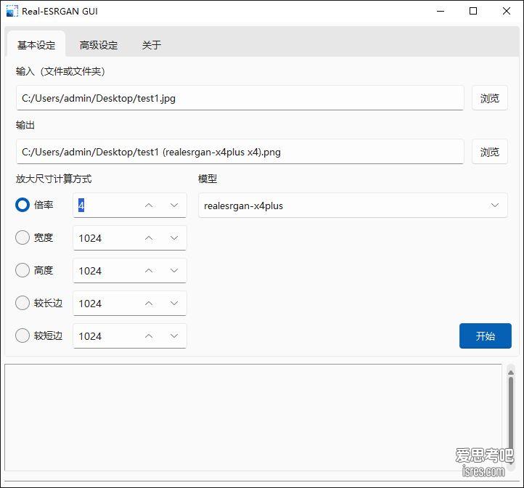Select the 倍率 radio button
Image resolution: width=524 pixels, height=488 pixels.
click(22, 206)
